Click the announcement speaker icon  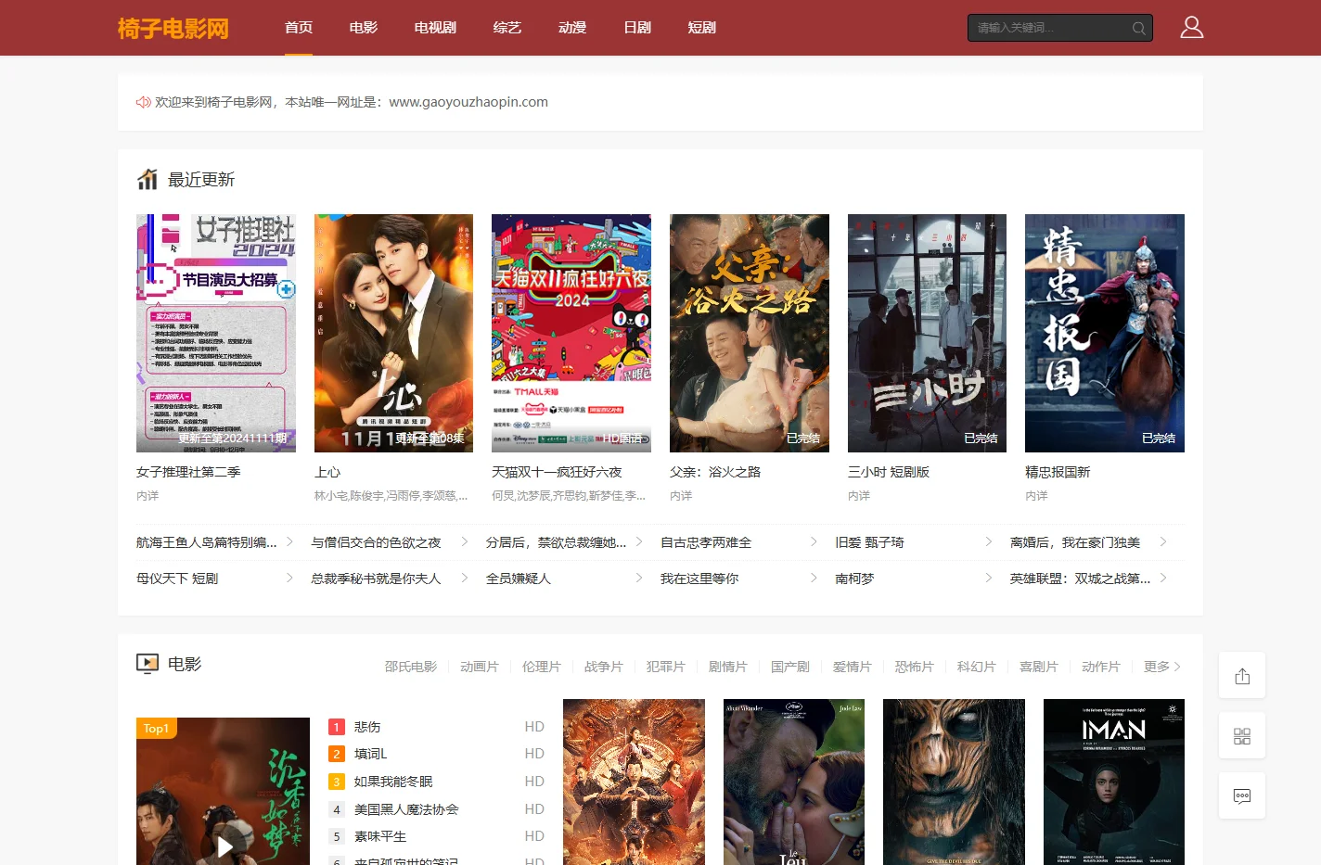tap(144, 102)
